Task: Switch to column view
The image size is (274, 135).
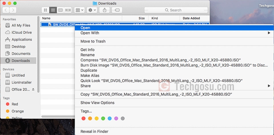Action: (x=61, y=10)
